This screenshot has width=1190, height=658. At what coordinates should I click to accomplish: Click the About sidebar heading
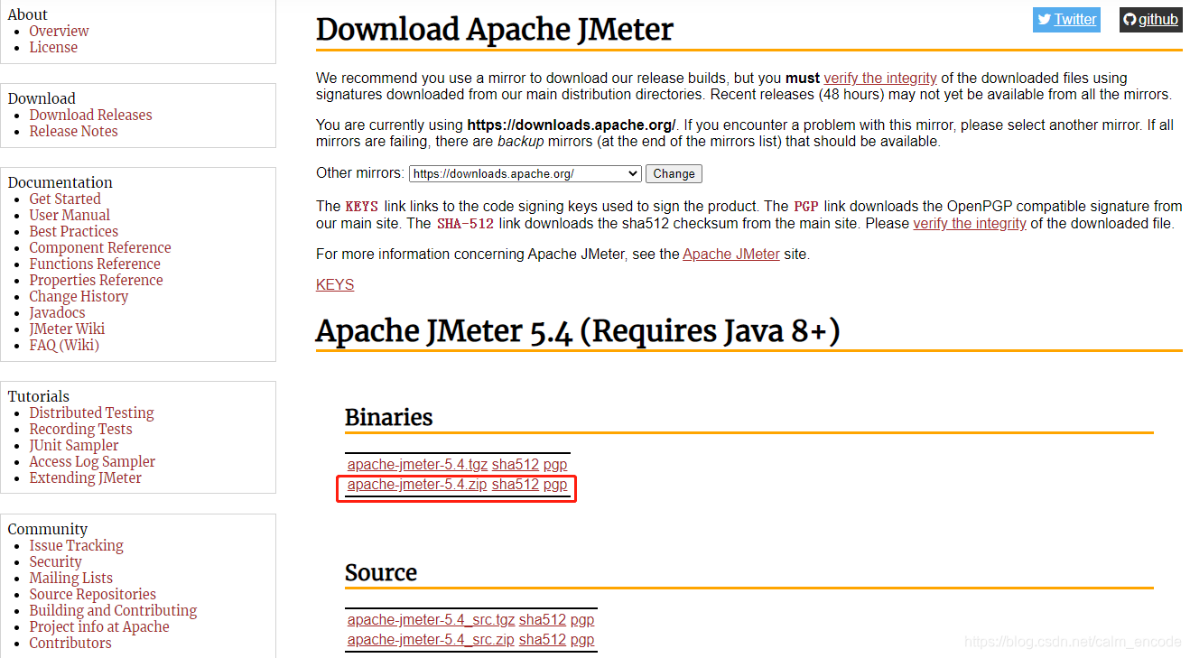(x=28, y=15)
